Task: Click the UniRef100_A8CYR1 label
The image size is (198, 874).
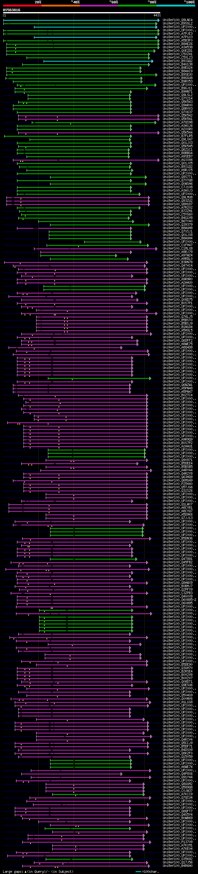Action: click(x=178, y=508)
